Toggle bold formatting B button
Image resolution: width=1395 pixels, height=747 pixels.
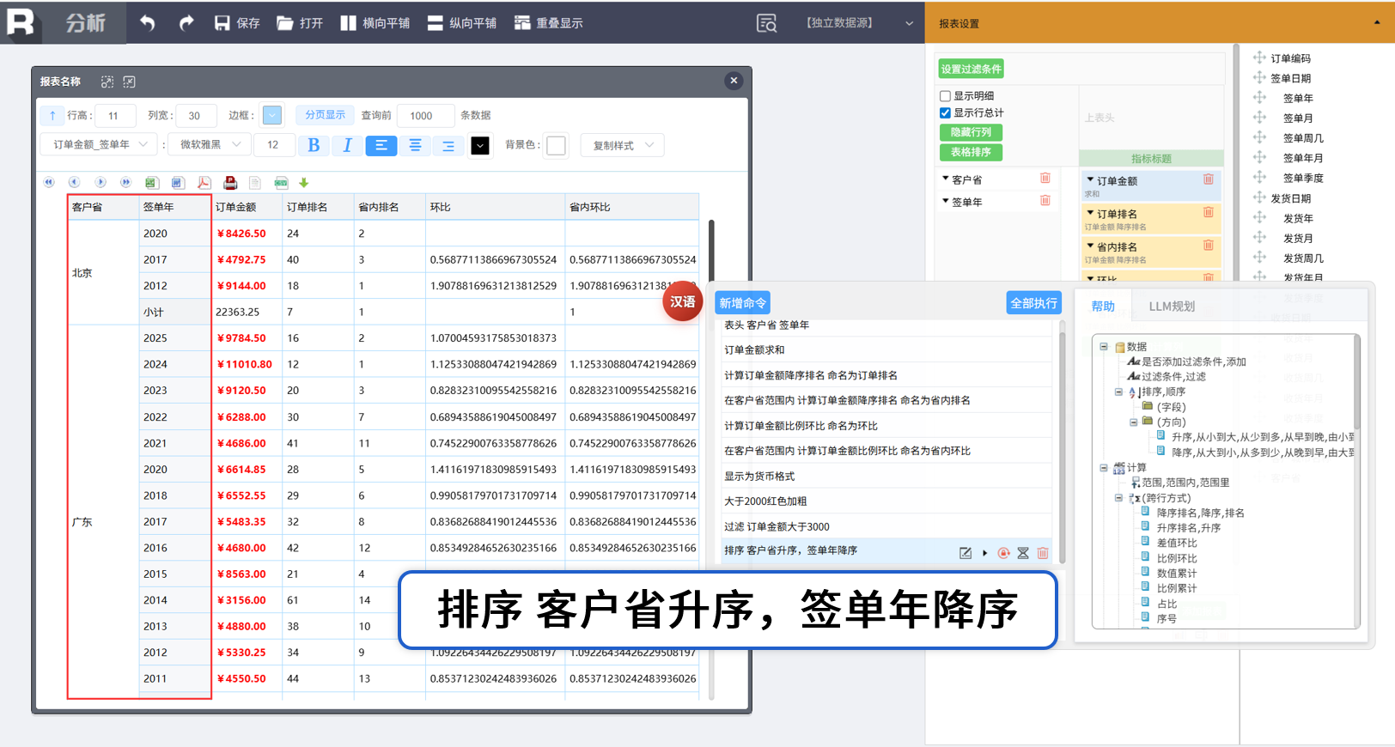[x=314, y=145]
